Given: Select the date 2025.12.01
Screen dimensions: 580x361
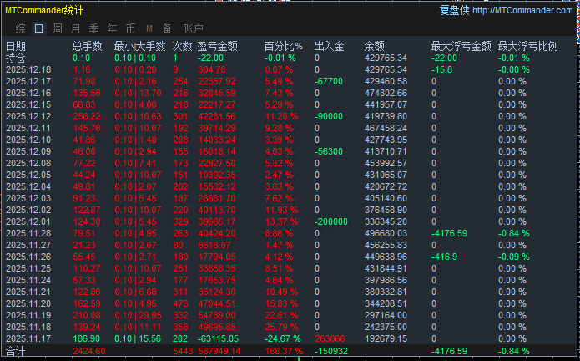Looking at the screenshot, I should 28,221.
